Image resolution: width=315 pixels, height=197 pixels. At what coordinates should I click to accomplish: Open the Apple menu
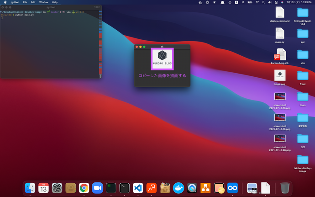pyautogui.click(x=5, y=2)
